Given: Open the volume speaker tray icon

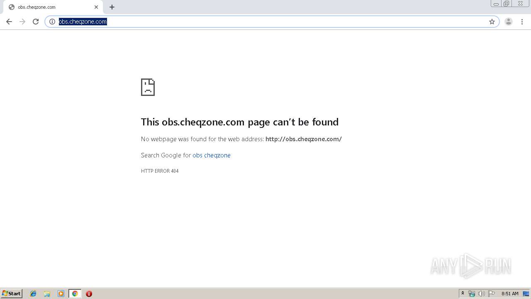Looking at the screenshot, I should [482, 294].
